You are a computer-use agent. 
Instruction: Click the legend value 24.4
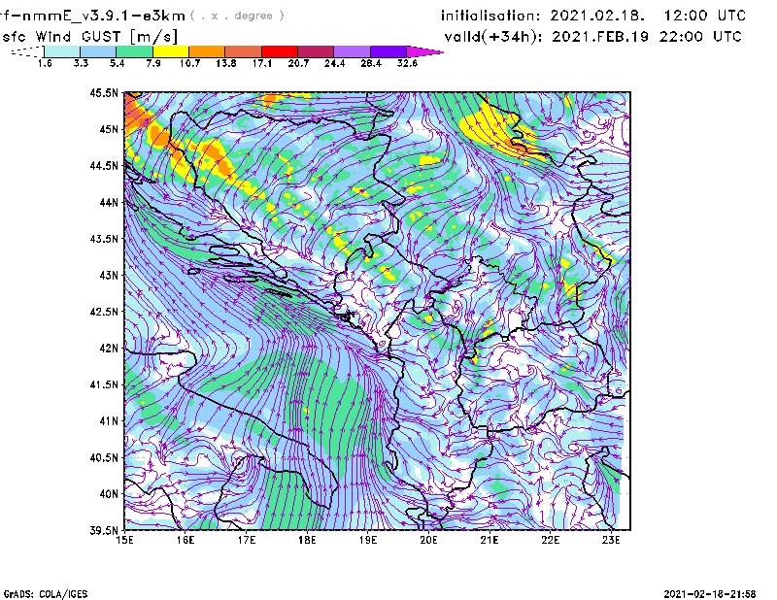tap(334, 63)
